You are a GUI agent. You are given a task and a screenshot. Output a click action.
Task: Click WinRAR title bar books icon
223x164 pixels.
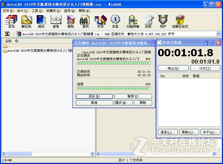4,4
